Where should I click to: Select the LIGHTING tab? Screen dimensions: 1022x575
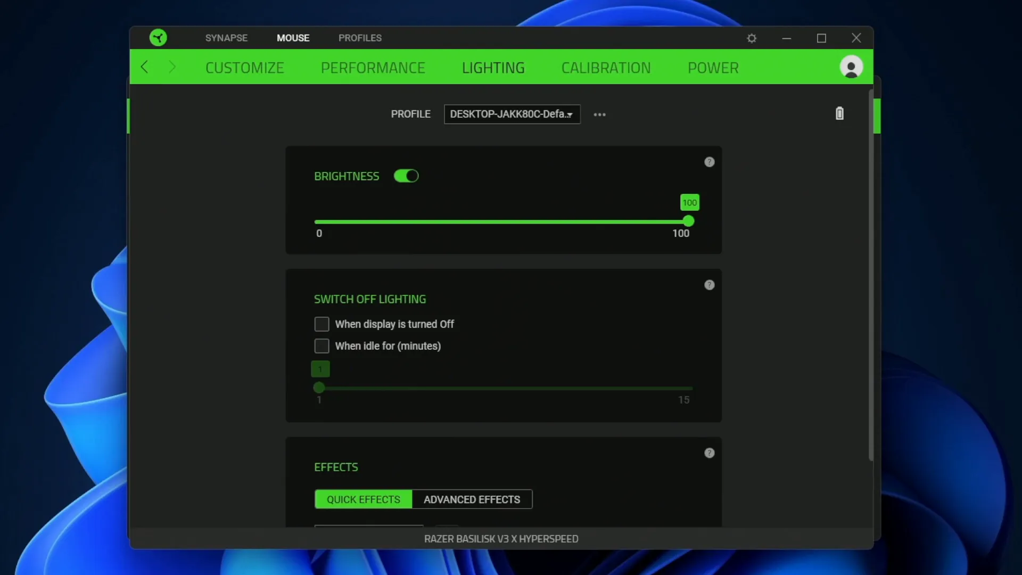pos(493,68)
